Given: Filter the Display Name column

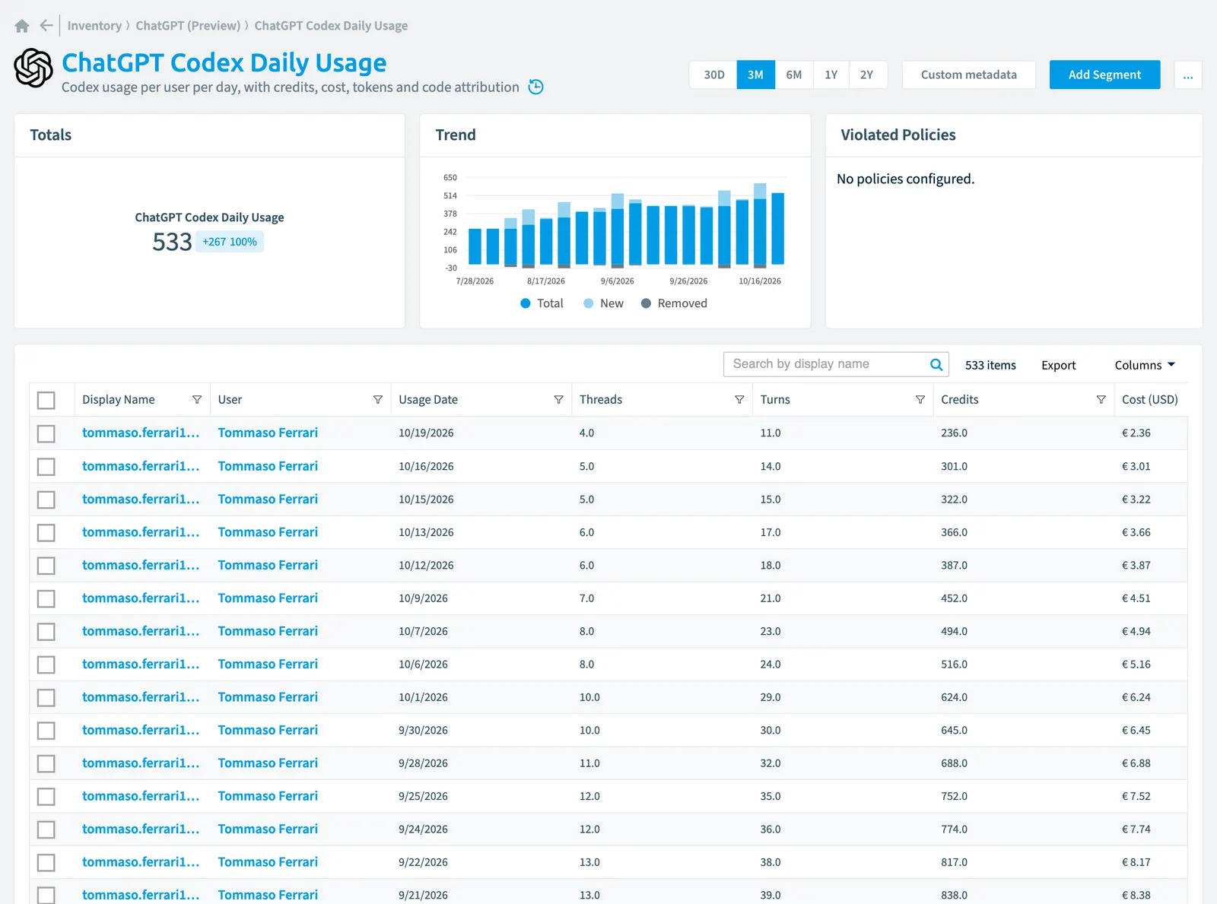Looking at the screenshot, I should tap(197, 400).
